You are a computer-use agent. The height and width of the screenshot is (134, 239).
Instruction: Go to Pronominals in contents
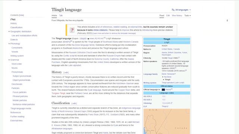17,72
